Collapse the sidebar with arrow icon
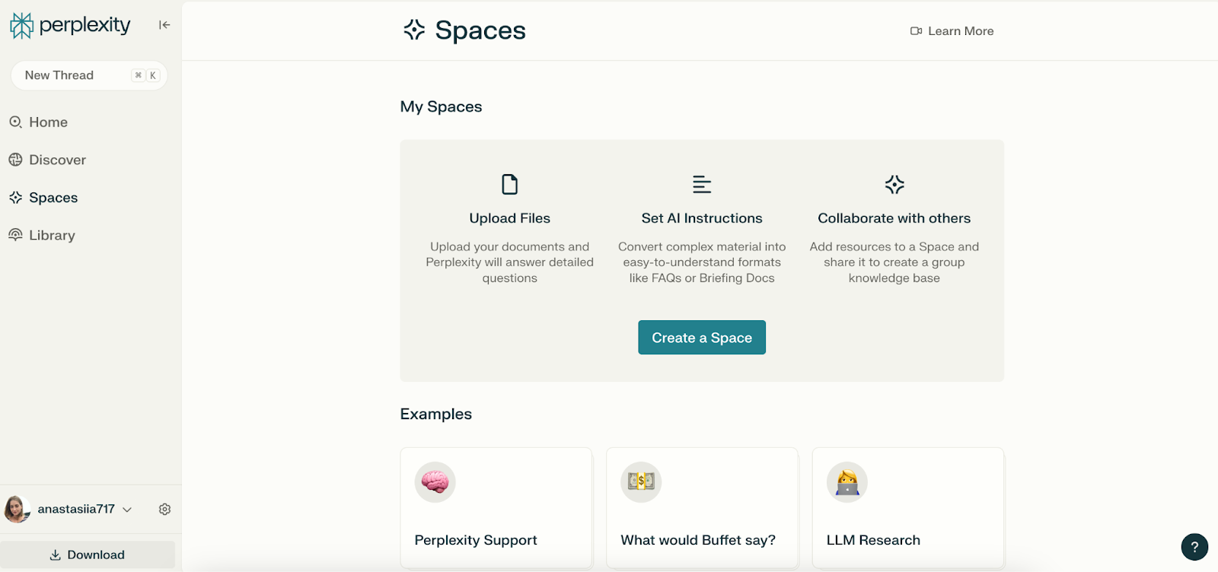 tap(164, 25)
